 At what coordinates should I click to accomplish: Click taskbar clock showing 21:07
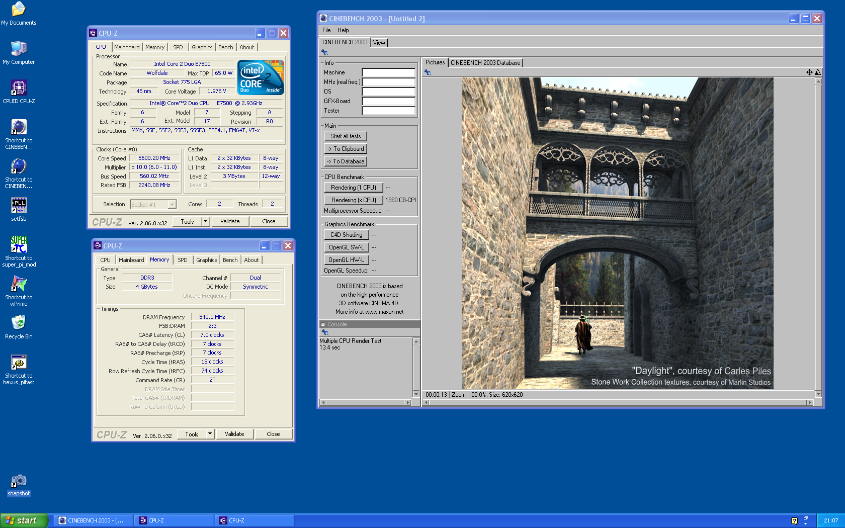(831, 520)
